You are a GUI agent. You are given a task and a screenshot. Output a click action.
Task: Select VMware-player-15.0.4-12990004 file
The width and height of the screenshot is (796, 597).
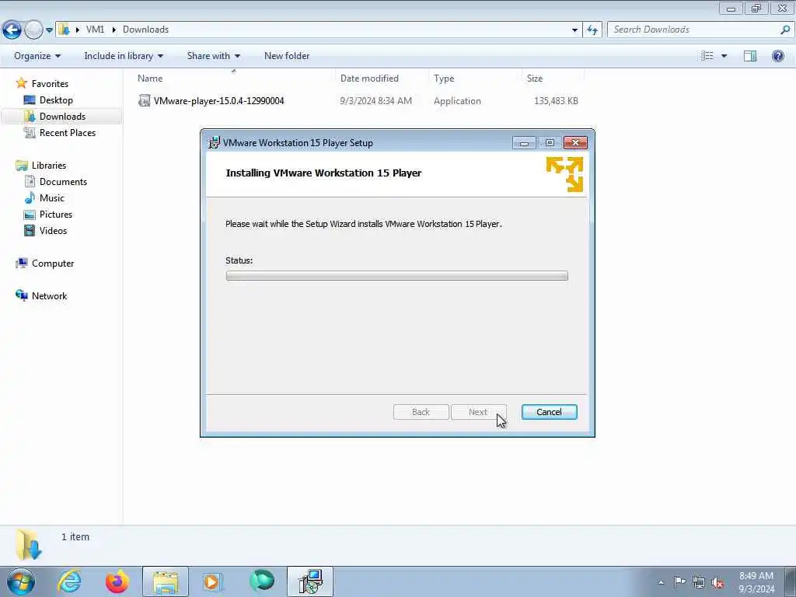(218, 100)
